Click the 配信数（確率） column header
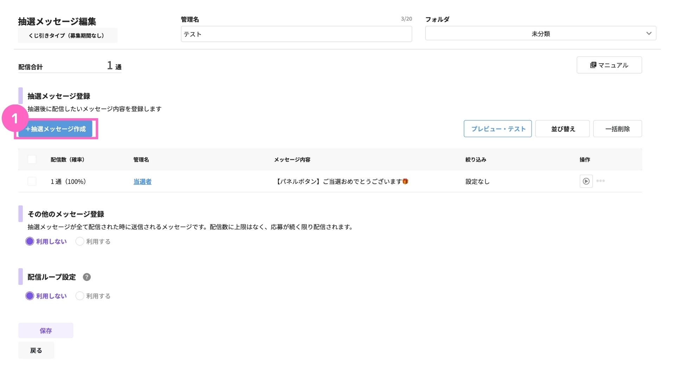Viewport: 675px width, 380px height. pyautogui.click(x=67, y=160)
